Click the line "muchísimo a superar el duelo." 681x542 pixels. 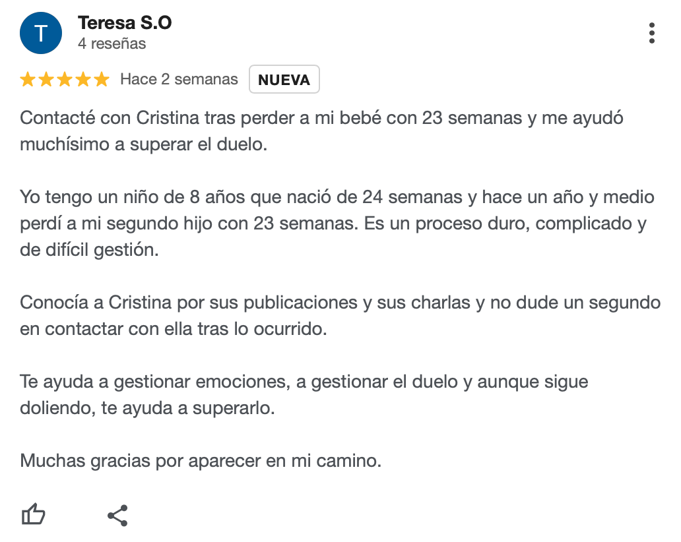click(143, 144)
